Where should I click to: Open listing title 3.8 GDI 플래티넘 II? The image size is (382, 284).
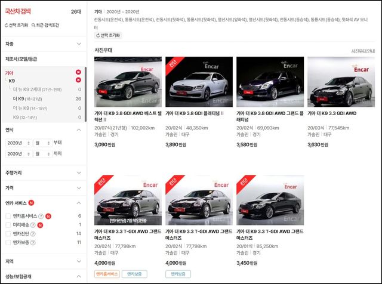coord(195,113)
